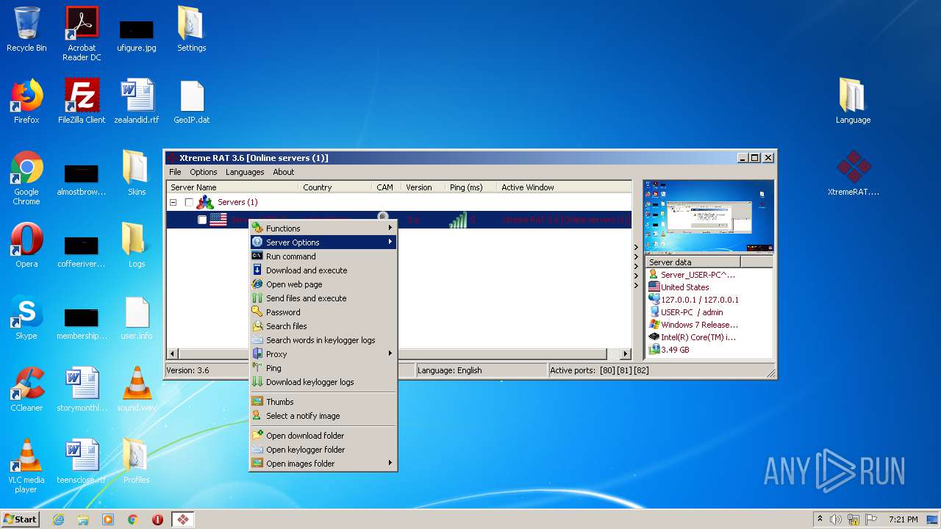
Task: Click the US flag icon in server row
Action: coord(218,220)
